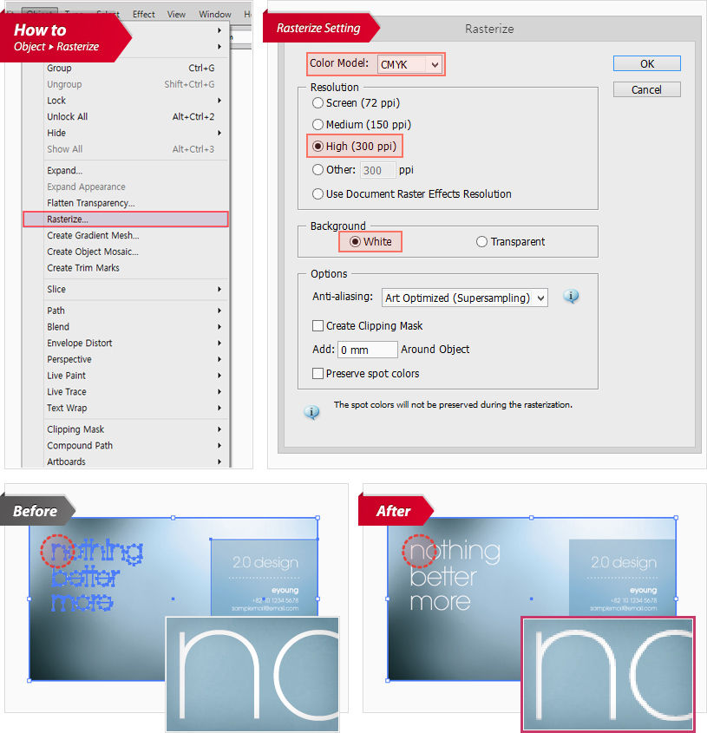Viewport: 707px width, 733px height.
Task: Select Flatten Transparency in the Object menu
Action: click(x=86, y=202)
